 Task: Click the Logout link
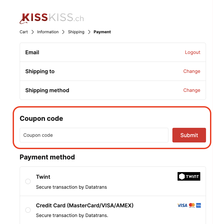[193, 52]
